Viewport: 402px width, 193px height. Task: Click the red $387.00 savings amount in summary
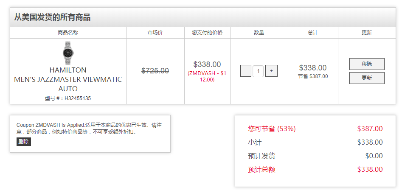[370, 129]
